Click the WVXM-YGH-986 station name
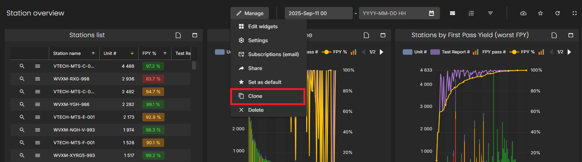 (71, 104)
